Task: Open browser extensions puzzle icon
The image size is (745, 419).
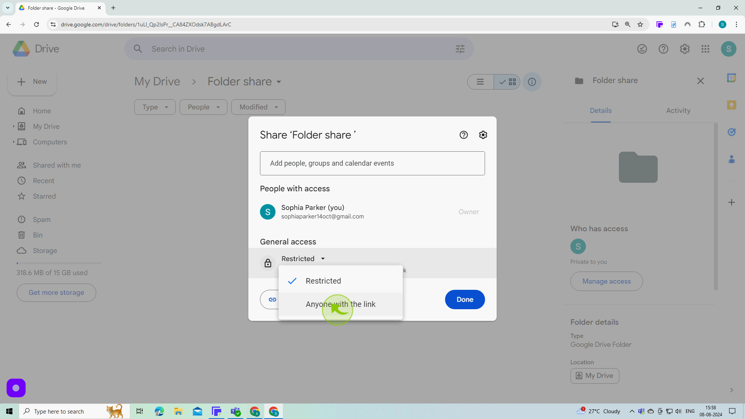Action: (702, 24)
